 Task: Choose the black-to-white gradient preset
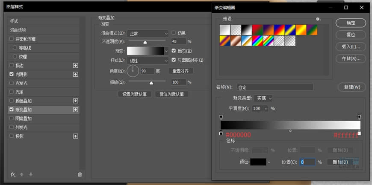[246, 30]
